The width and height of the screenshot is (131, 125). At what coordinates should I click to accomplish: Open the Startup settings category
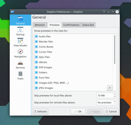(x=20, y=31)
